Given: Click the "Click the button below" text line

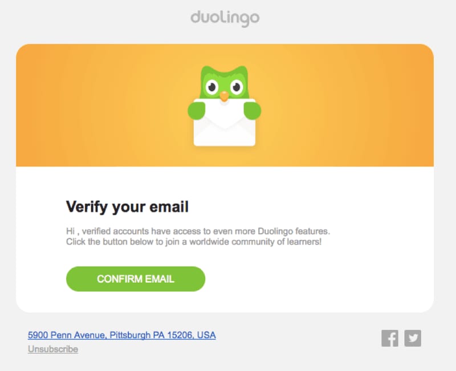Looking at the screenshot, I should click(x=194, y=242).
